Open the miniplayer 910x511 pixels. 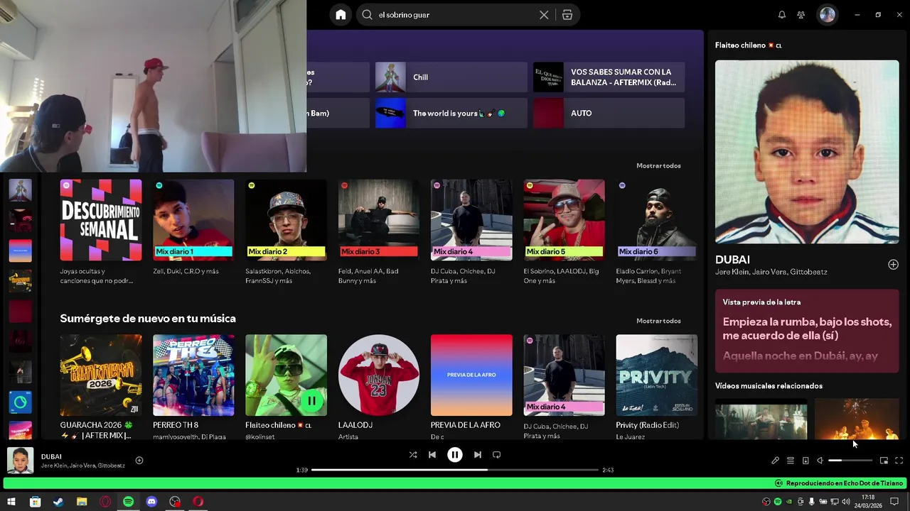coord(884,461)
